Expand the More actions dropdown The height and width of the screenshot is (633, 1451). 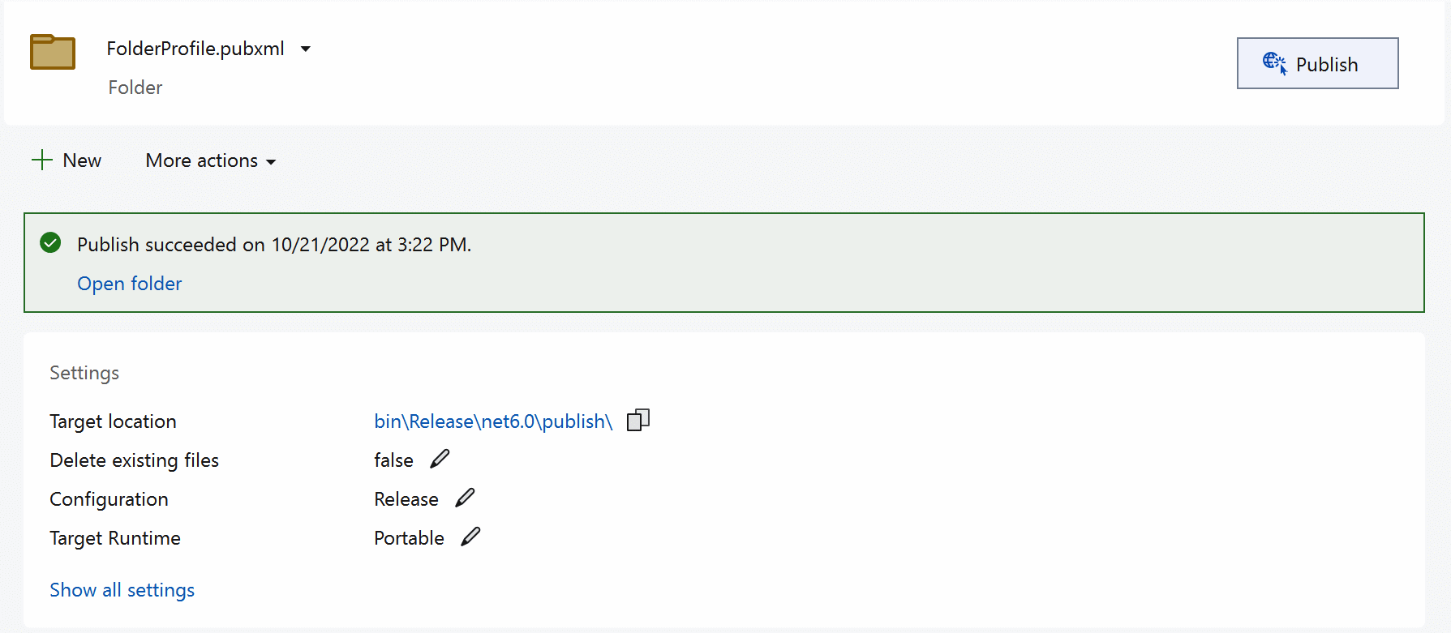tap(209, 160)
